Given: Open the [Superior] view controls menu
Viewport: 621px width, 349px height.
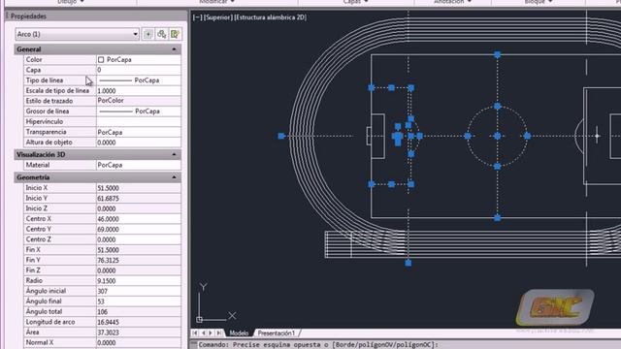Looking at the screenshot, I should point(217,17).
